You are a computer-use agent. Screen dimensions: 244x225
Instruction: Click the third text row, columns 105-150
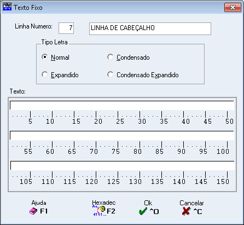pyautogui.click(x=123, y=165)
